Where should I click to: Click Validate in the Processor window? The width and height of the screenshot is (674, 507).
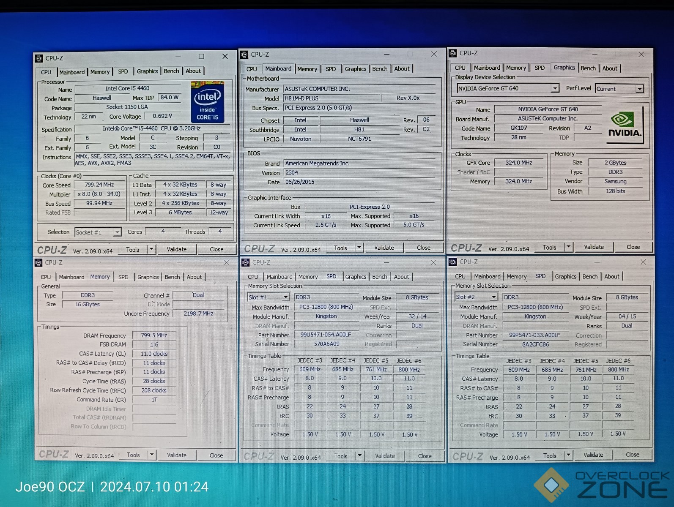[x=177, y=249]
